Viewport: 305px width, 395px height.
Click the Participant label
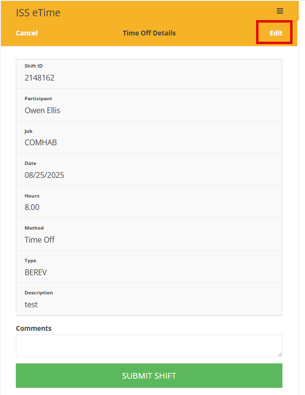tap(38, 98)
